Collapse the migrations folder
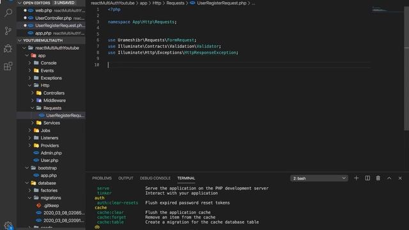 [x=30, y=198]
